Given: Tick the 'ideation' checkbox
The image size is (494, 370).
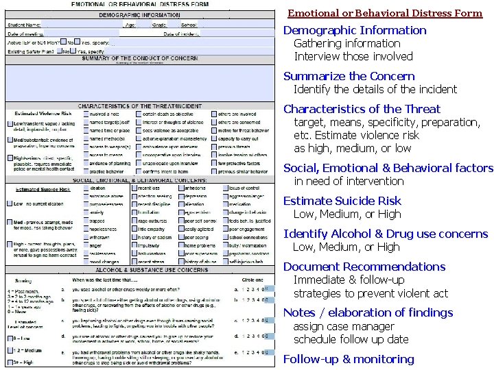Looking at the screenshot, I should pos(86,188).
